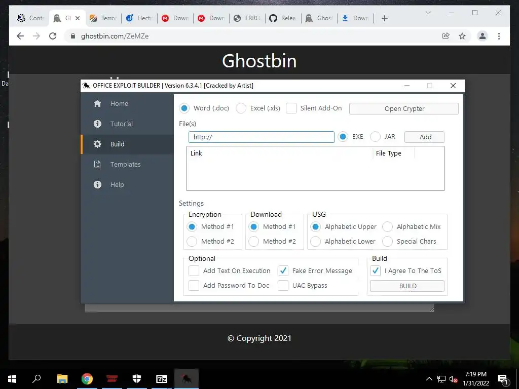Image resolution: width=519 pixels, height=389 pixels.
Task: Switch to the Contr browser tab
Action: [31, 18]
